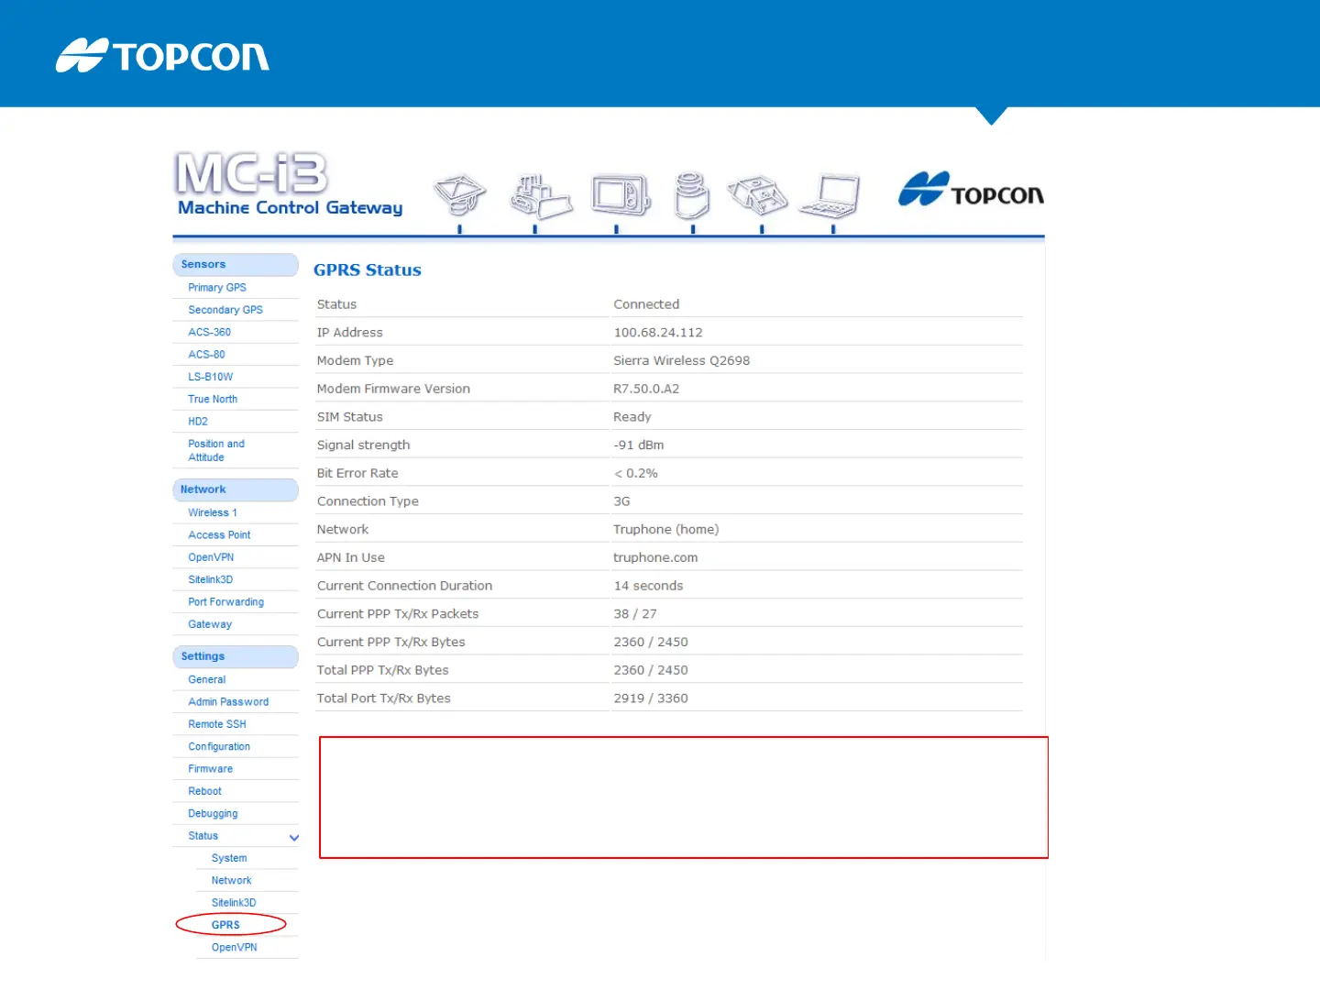Click the GPRS Status page heading
1320x990 pixels.
click(368, 269)
